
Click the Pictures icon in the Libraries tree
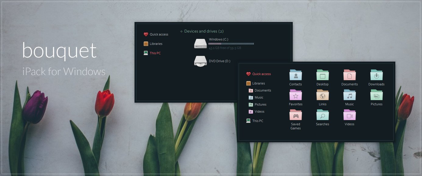click(251, 105)
